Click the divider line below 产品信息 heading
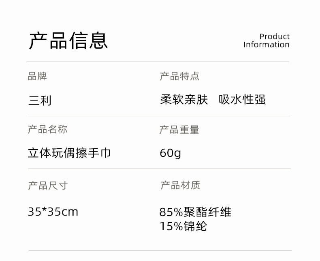 pos(158,62)
